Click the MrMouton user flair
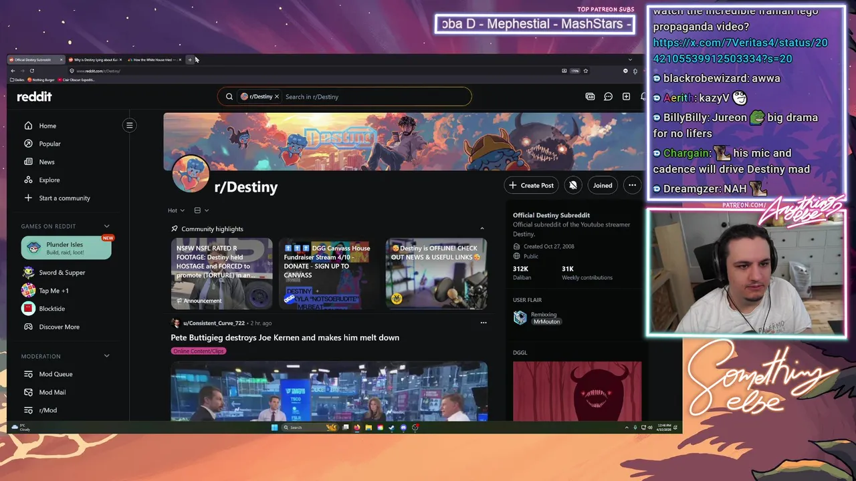856x481 pixels. [x=547, y=322]
